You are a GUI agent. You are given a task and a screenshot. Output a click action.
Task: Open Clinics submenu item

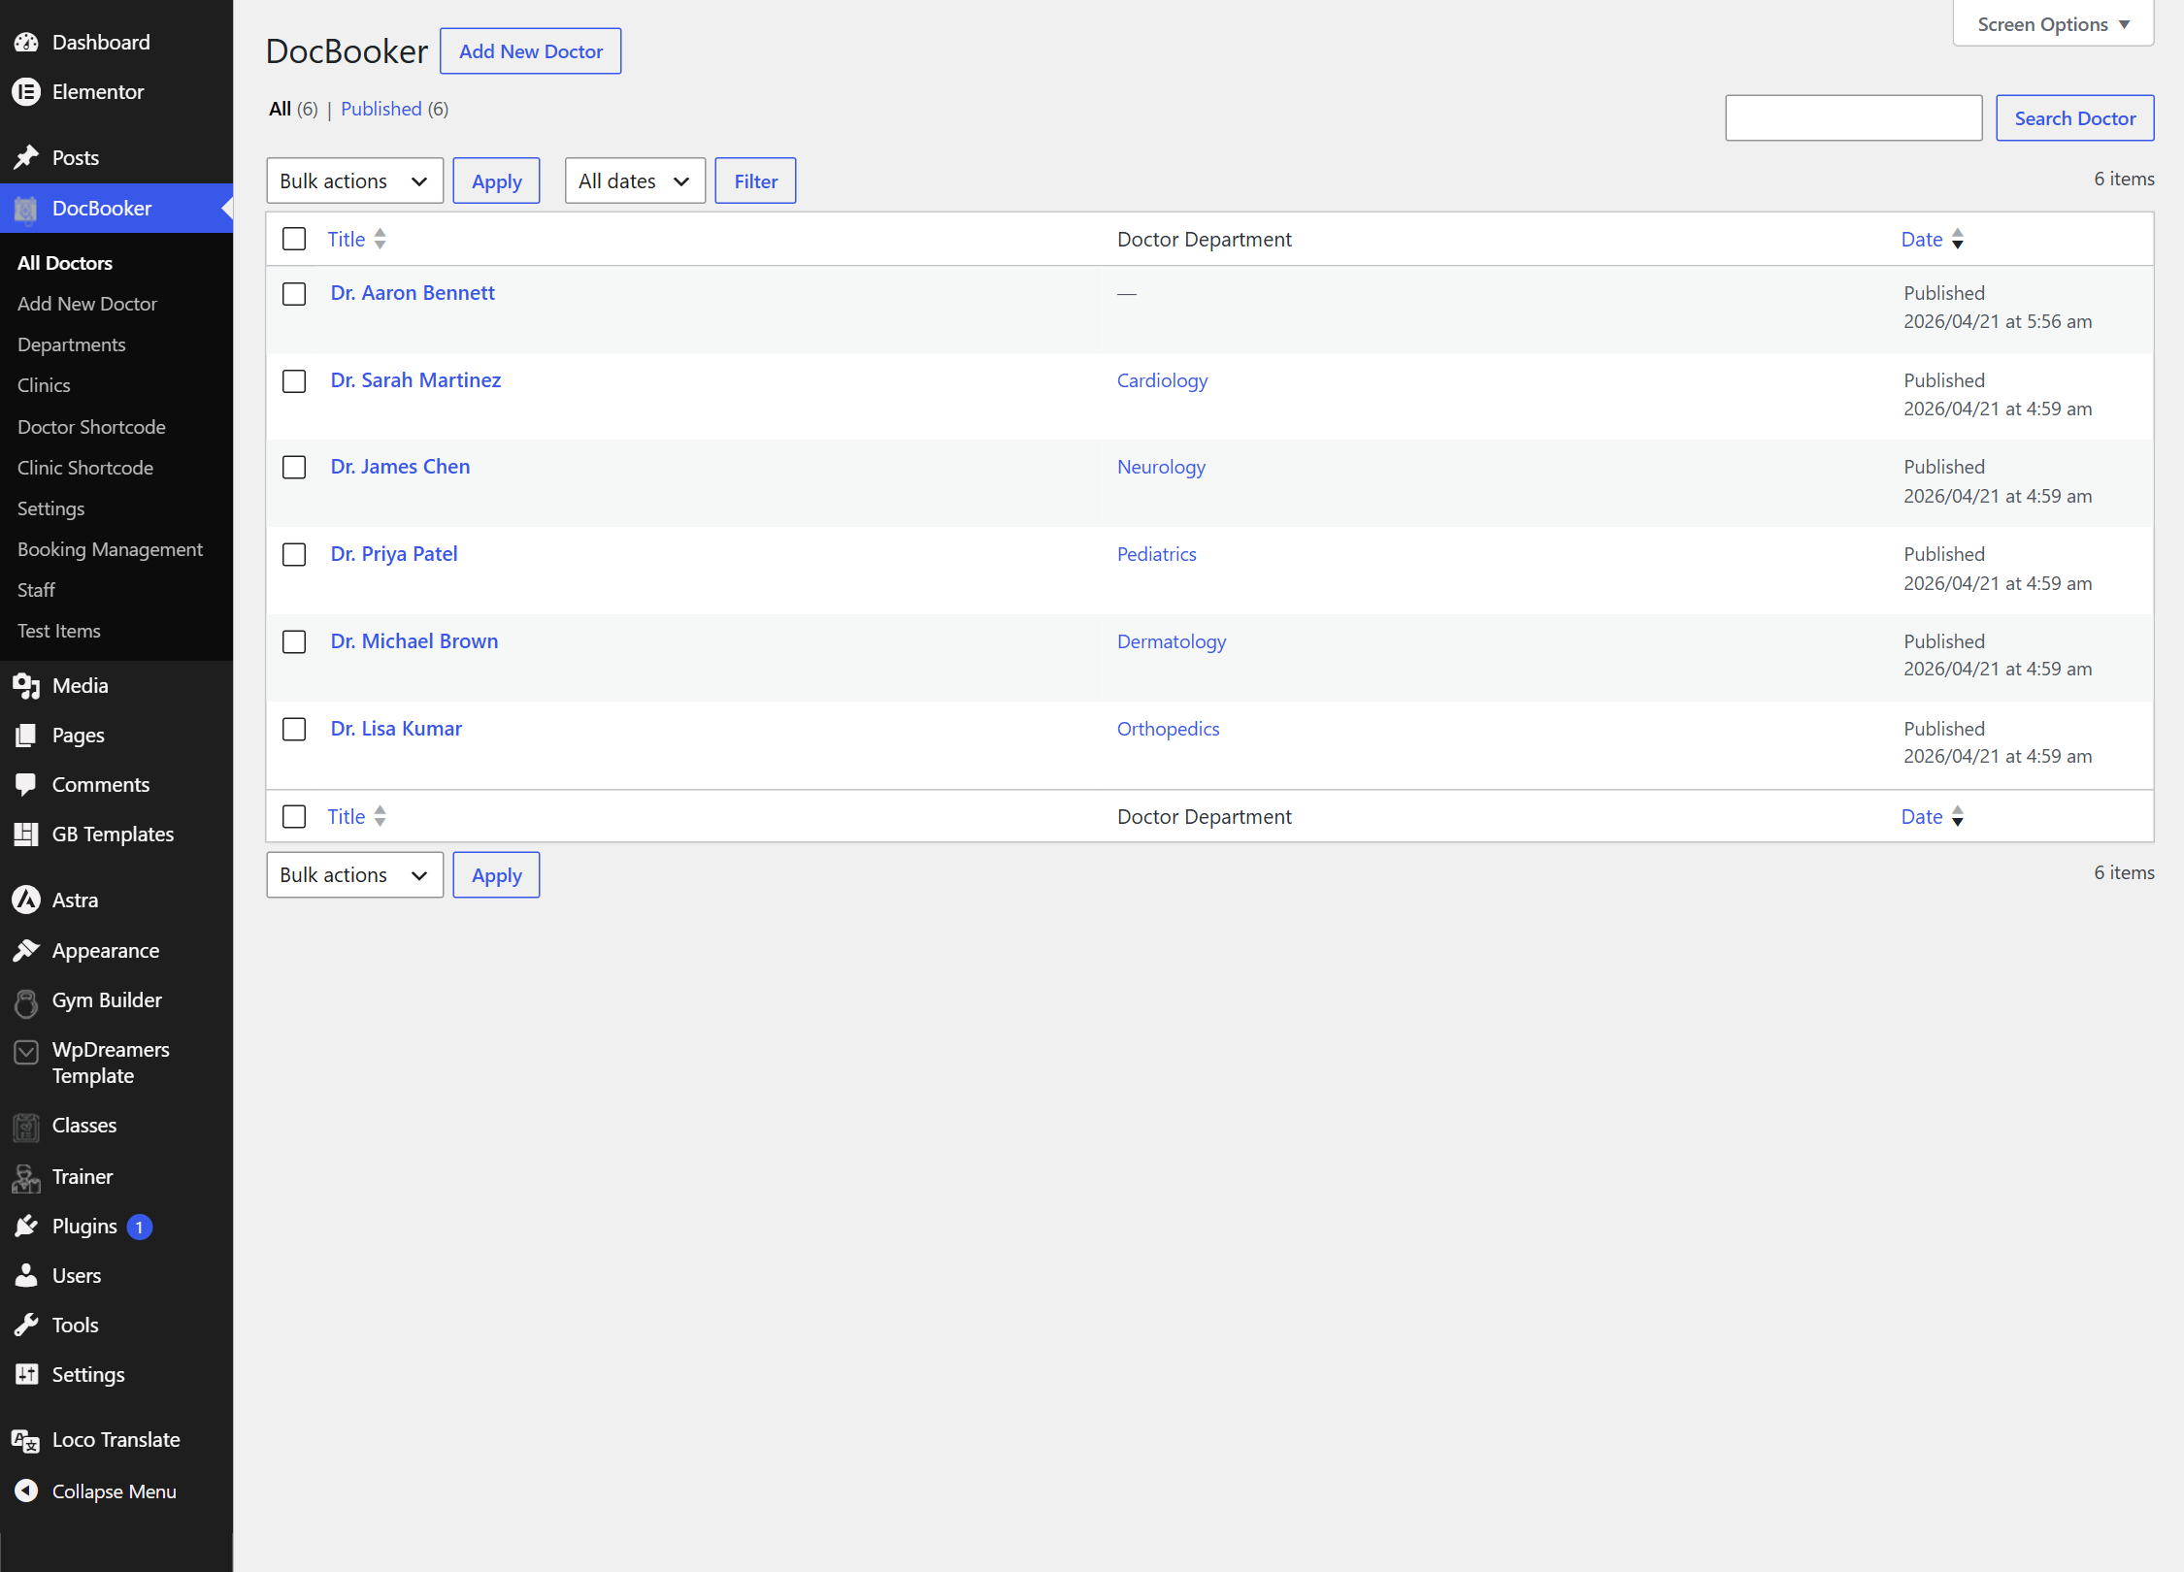tap(44, 385)
